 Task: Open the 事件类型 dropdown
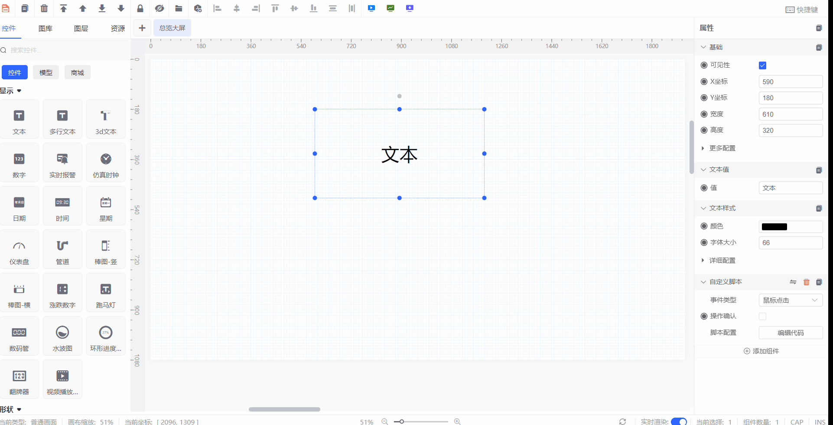click(790, 300)
